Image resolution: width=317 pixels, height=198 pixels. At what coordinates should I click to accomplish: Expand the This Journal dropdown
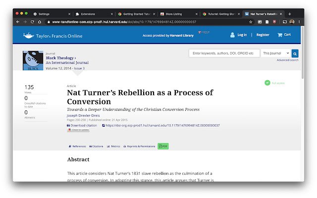pos(276,53)
